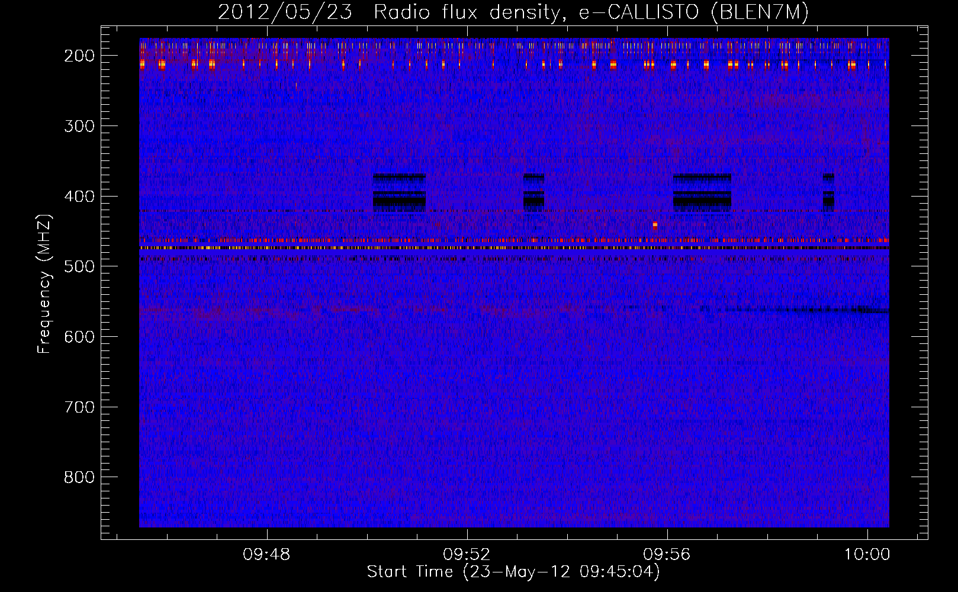Click the 700 frequency tick label

pos(79,407)
